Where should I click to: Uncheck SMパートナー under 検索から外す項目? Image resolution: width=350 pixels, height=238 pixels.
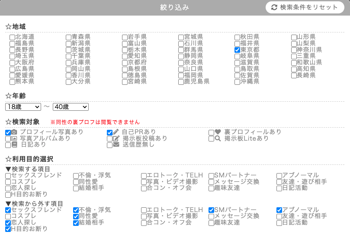click(x=212, y=210)
